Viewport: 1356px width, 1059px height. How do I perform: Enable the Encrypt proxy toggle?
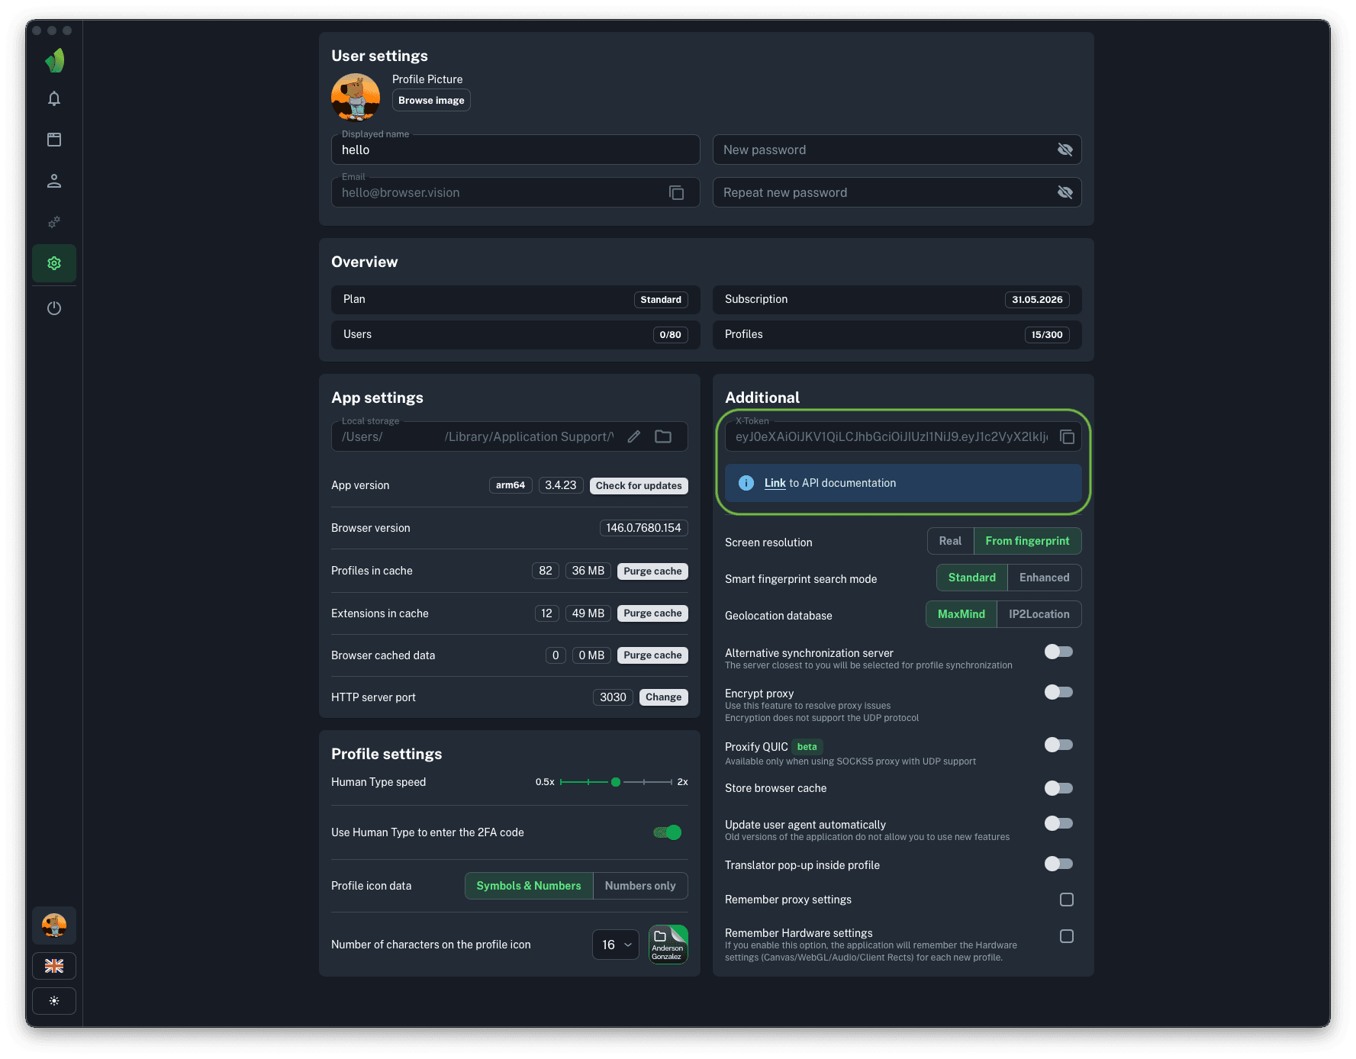pos(1058,692)
